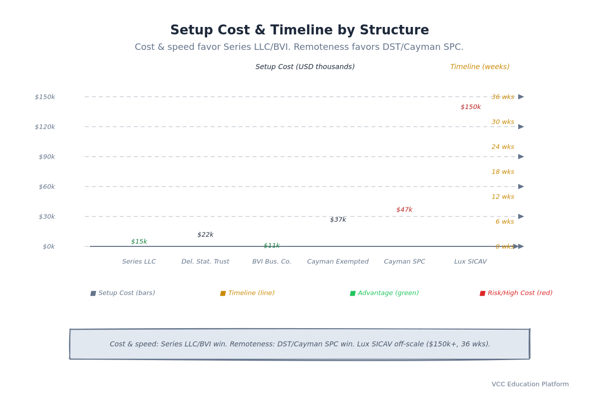The height and width of the screenshot is (399, 599).
Task: Click the green Advantage legend swatch
Action: click(352, 293)
